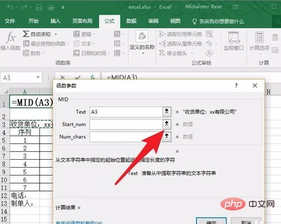Click the More Functions icon
This screenshot has width=281, height=224.
tap(117, 53)
